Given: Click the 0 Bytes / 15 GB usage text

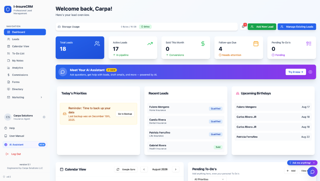Looking at the screenshot, I should pyautogui.click(x=128, y=27).
